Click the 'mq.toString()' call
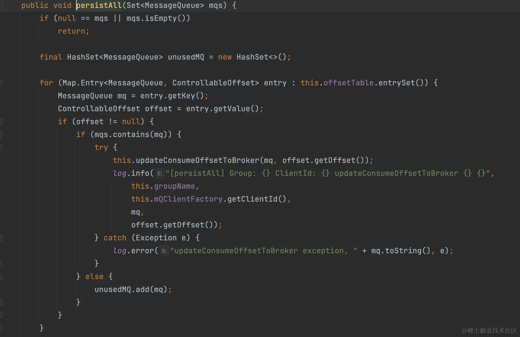The image size is (520, 337). (x=401, y=251)
